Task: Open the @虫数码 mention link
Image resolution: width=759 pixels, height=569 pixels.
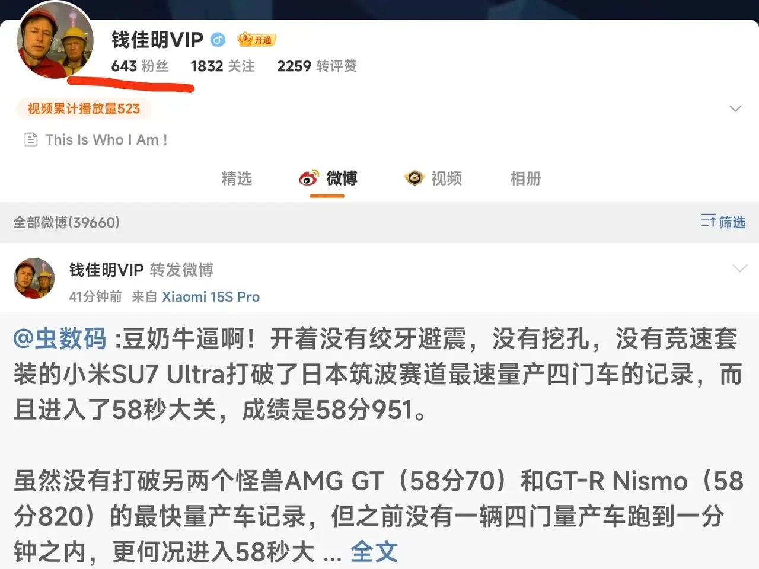Action: (60, 338)
